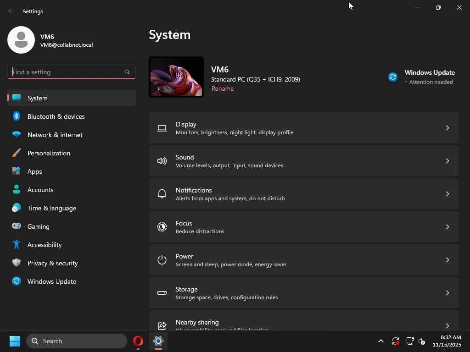Click the Network wifi icon in sidebar

pyautogui.click(x=17, y=134)
